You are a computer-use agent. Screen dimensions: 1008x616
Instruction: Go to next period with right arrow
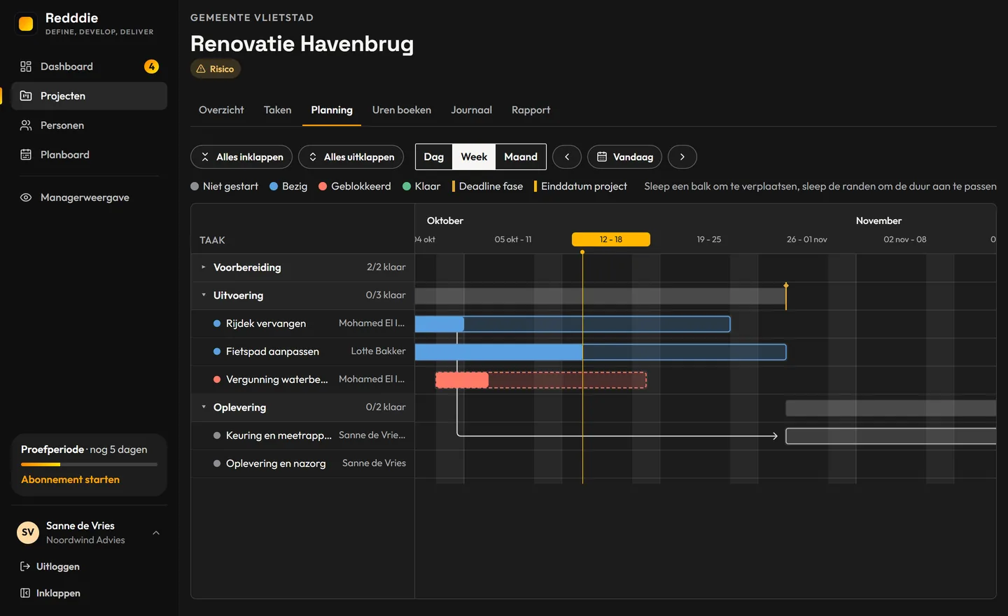682,157
